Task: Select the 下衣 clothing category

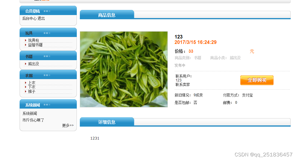Action: click(x=32, y=87)
